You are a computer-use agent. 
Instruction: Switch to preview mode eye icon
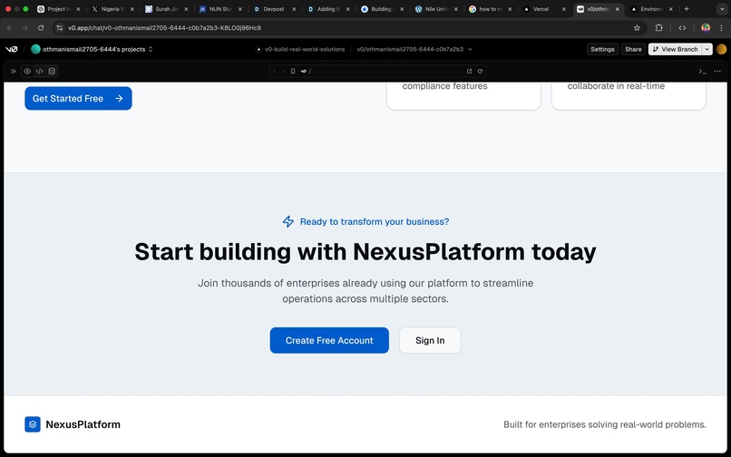pos(27,72)
